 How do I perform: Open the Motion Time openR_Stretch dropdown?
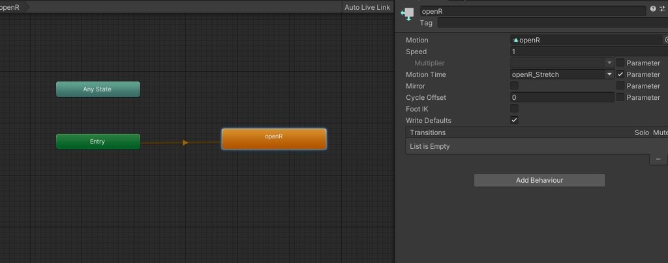(562, 74)
